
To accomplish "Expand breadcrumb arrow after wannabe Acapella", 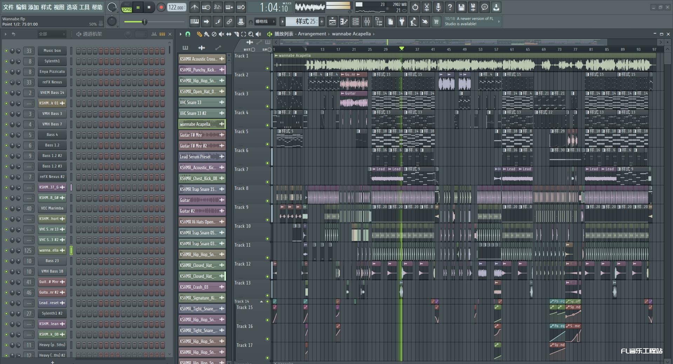I will (x=374, y=34).
